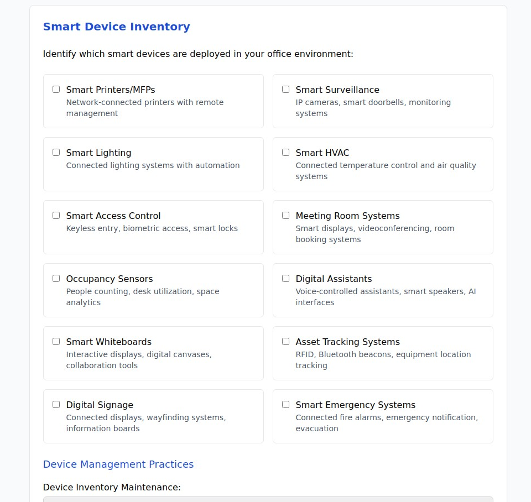Open the Device Inventory Maintenance dropdown
The image size is (531, 502).
coord(268,499)
